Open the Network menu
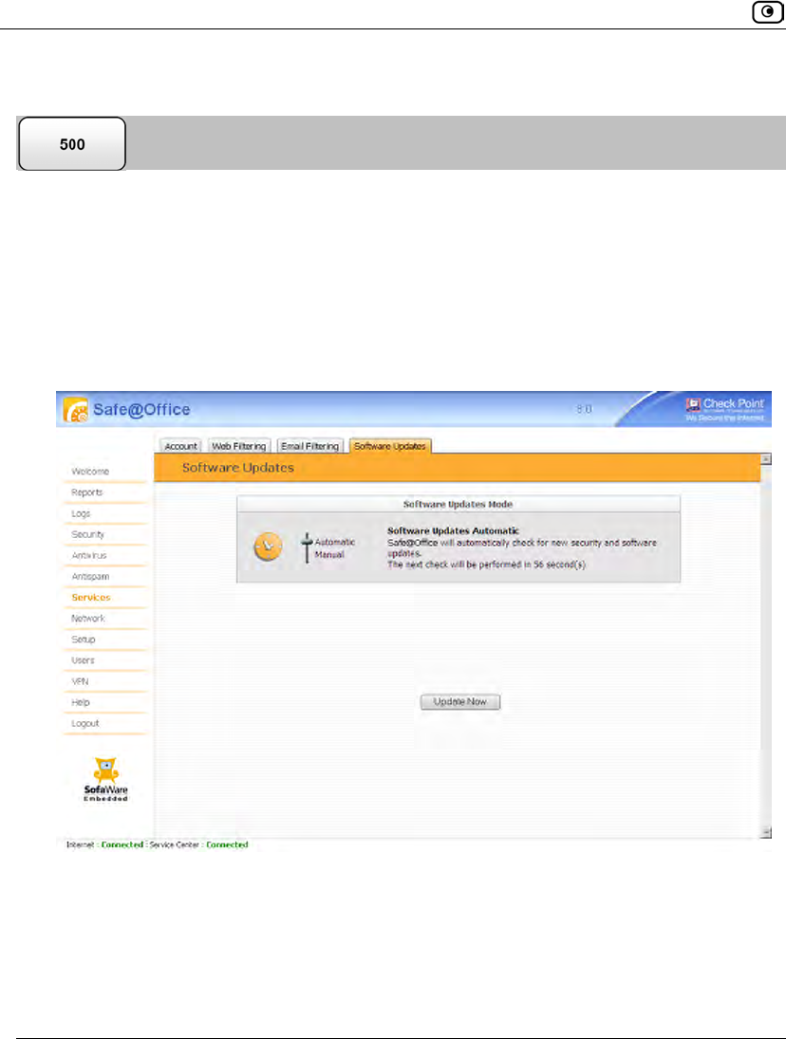The image size is (786, 1039). tap(88, 619)
